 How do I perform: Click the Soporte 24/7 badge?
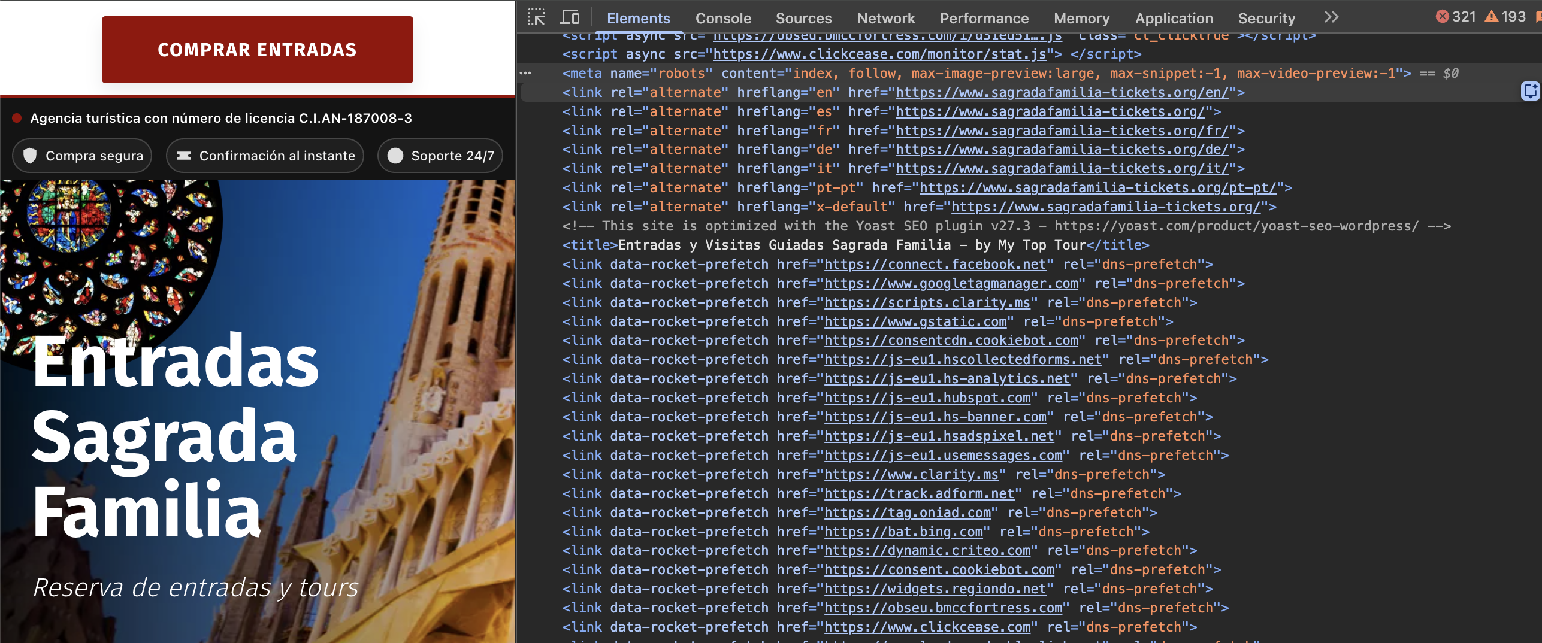click(440, 156)
